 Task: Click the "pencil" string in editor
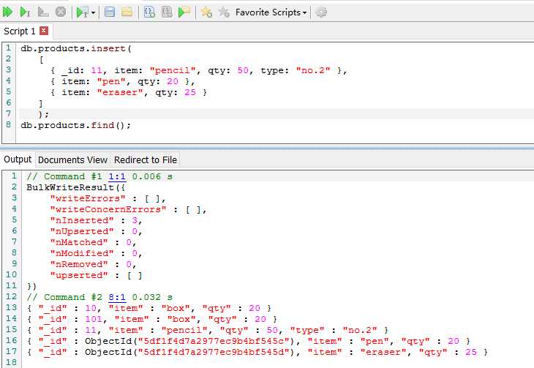tap(173, 70)
